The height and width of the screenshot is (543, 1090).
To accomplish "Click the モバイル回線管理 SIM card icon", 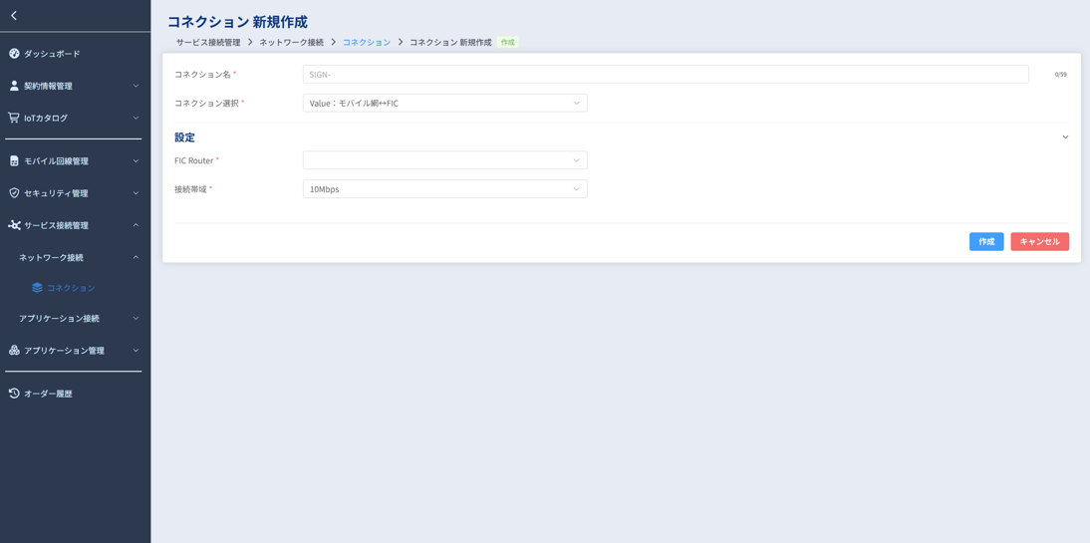I will (x=14, y=161).
